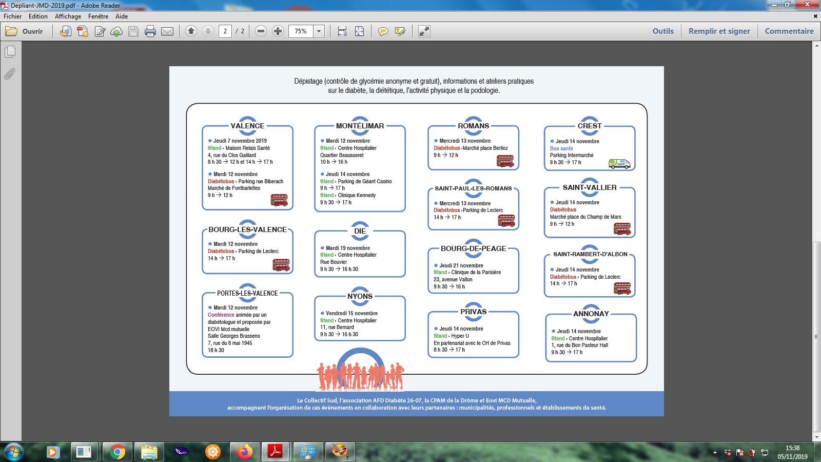This screenshot has height=462, width=821.
Task: Zoom out with the minus button
Action: click(x=261, y=31)
